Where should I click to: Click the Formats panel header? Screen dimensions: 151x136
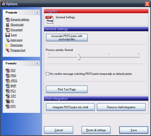[22, 63]
